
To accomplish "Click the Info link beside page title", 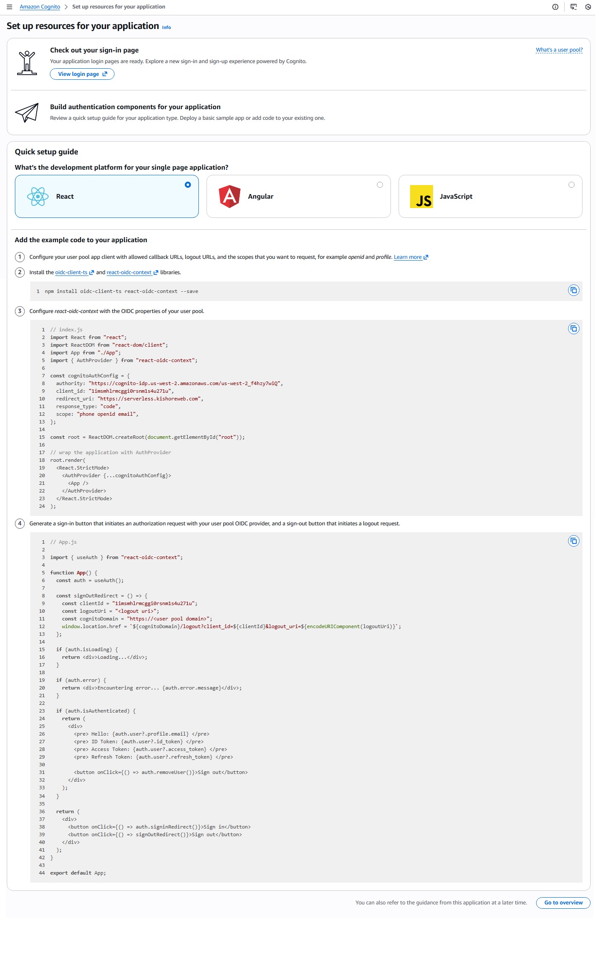I will [166, 27].
